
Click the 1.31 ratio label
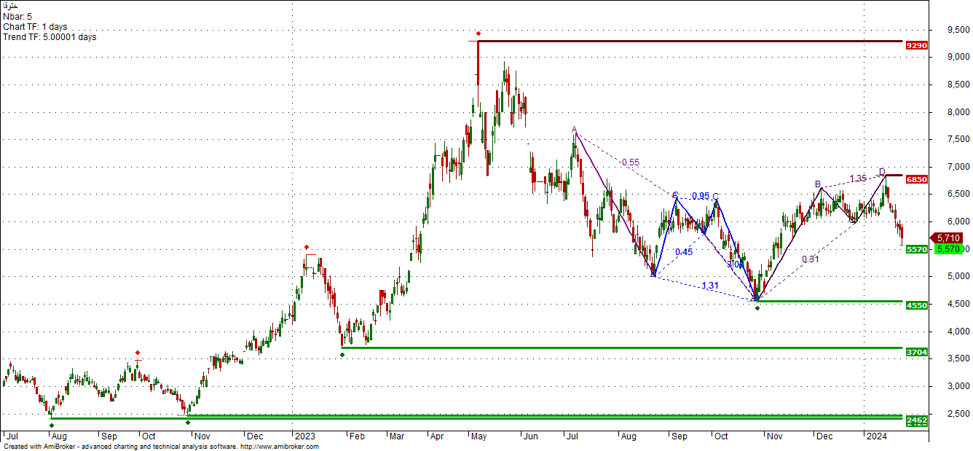[x=709, y=286]
